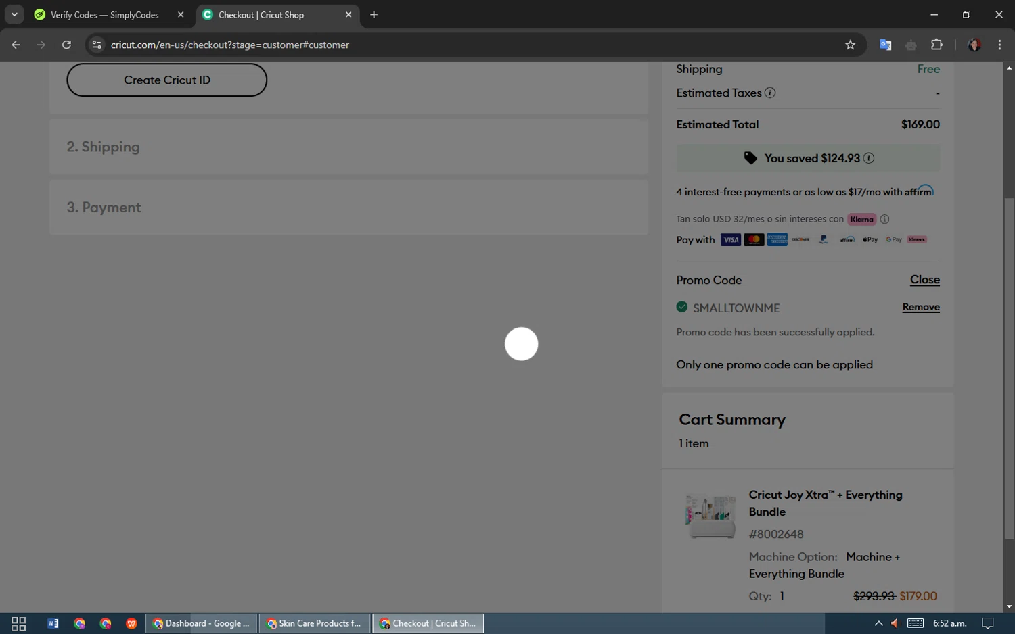Click the American Express payment icon
The image size is (1015, 634).
pyautogui.click(x=777, y=240)
